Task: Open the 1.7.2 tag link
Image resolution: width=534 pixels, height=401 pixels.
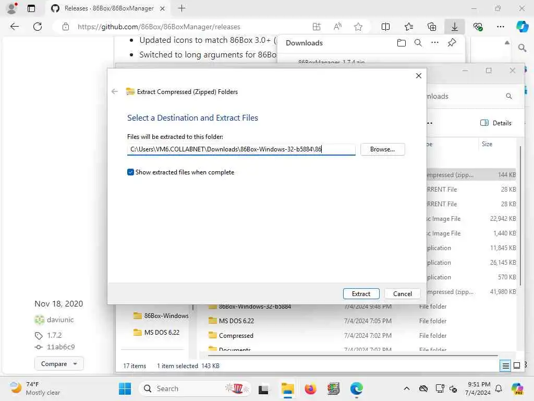Action: point(54,336)
